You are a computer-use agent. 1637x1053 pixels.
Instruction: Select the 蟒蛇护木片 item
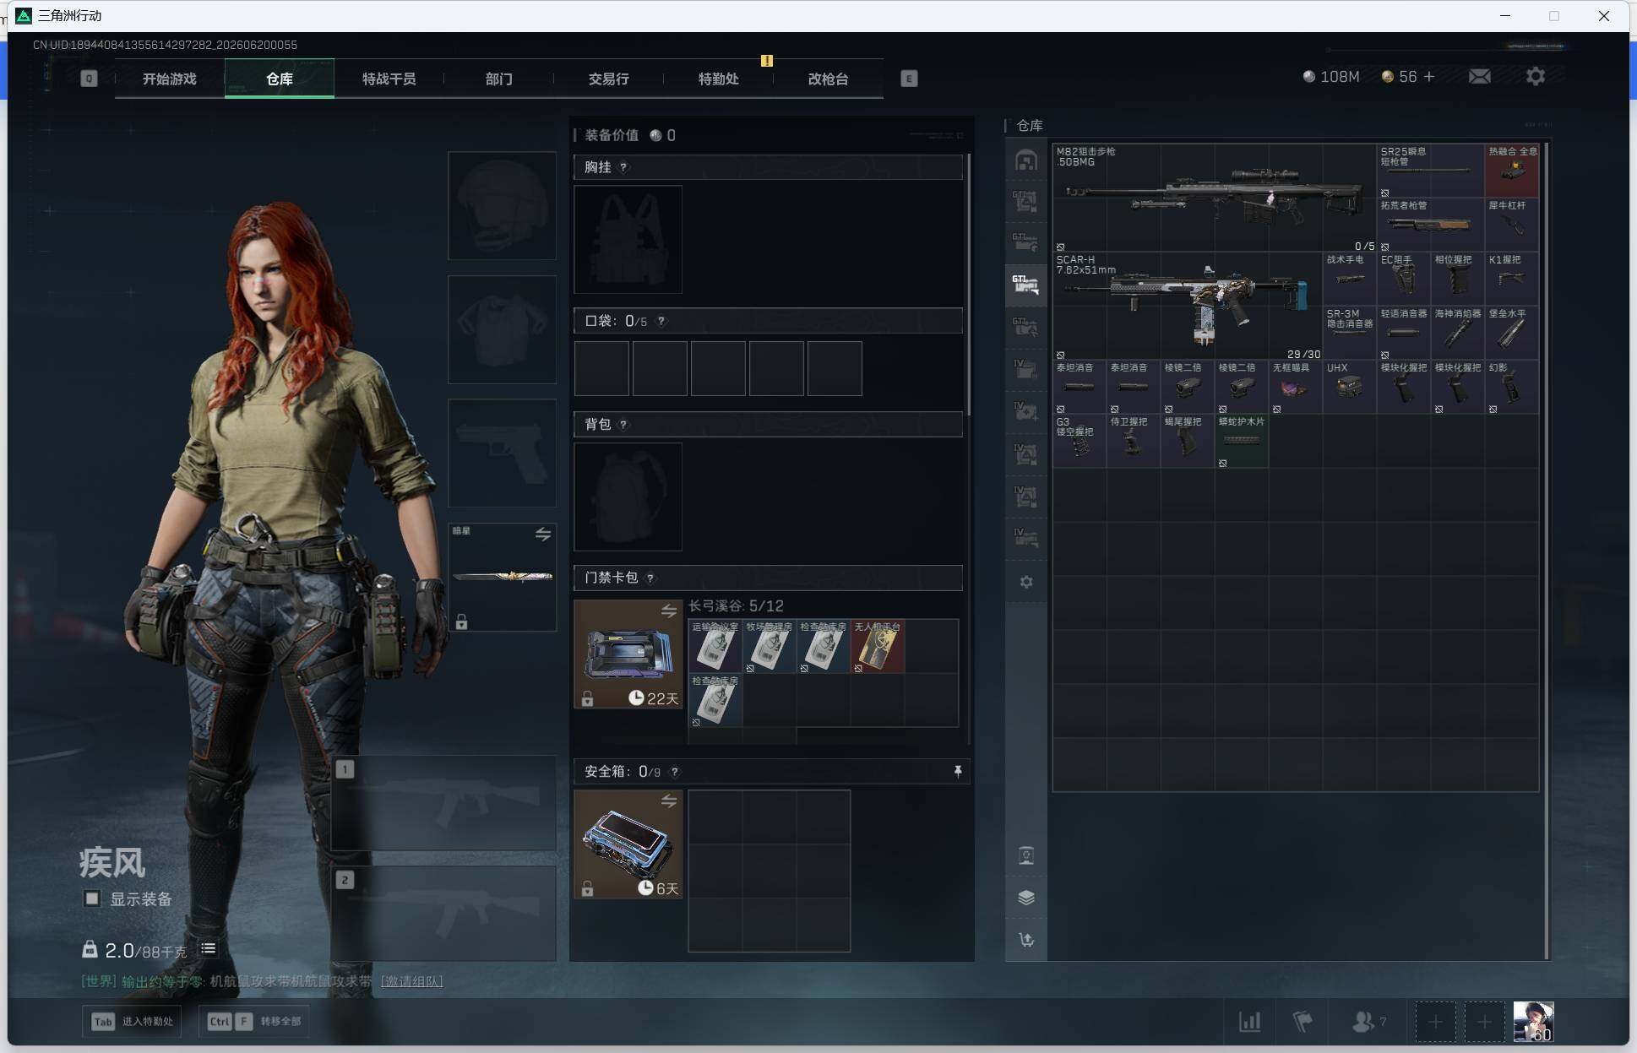[1242, 441]
